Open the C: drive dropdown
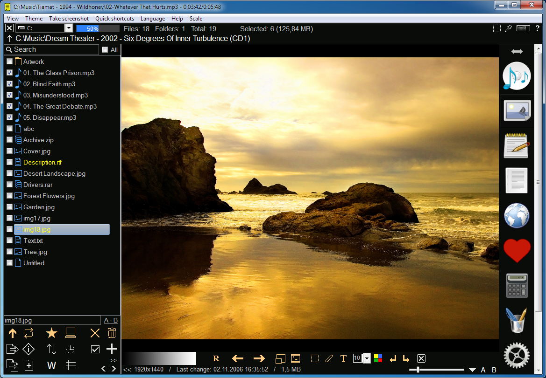Viewport: 546px width, 378px height. [69, 29]
